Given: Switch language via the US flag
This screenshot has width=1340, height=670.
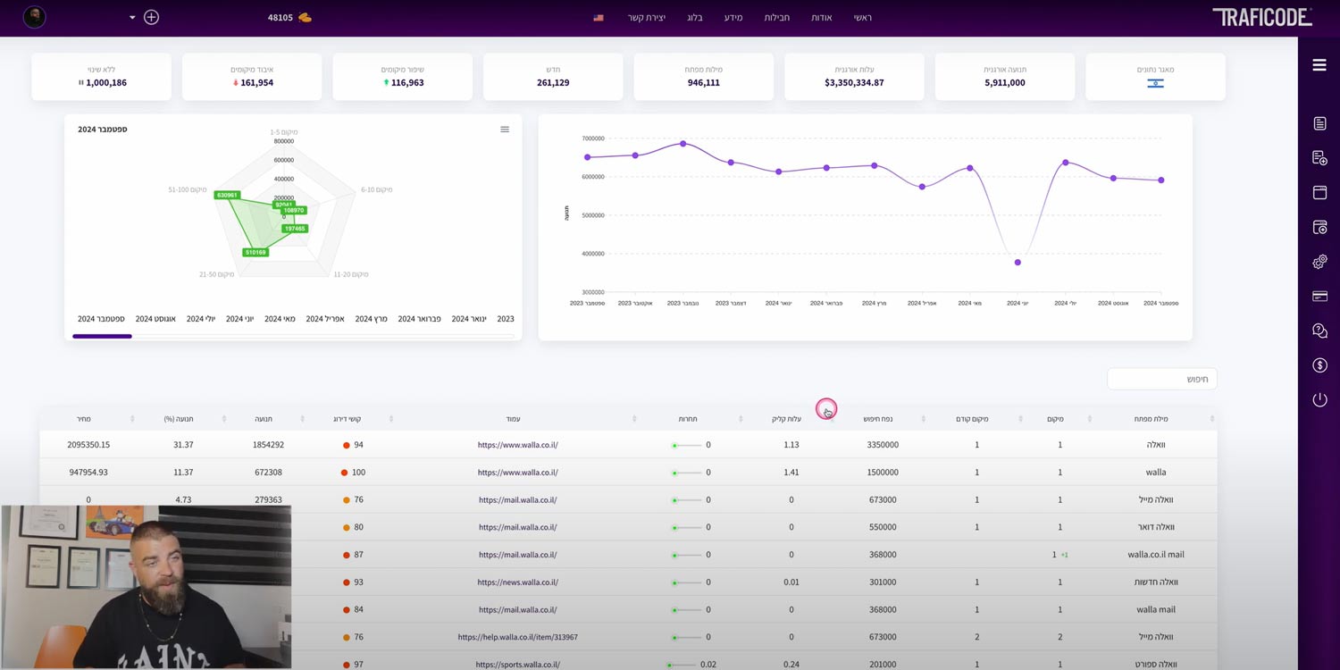Looking at the screenshot, I should click(599, 18).
